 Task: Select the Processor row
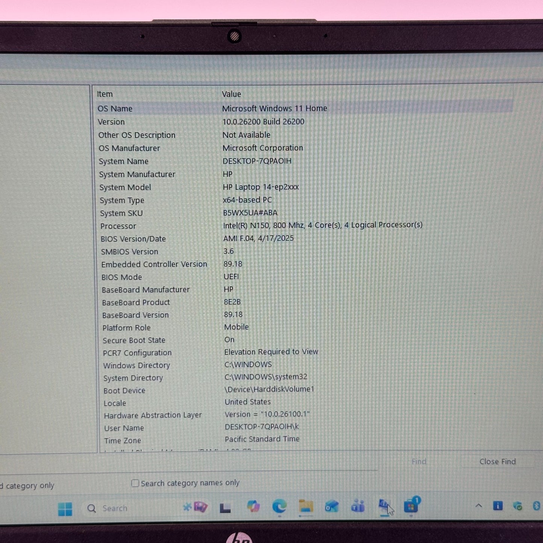[x=118, y=226]
